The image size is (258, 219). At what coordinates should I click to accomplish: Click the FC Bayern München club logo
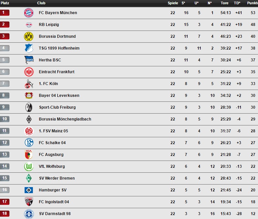click(x=29, y=13)
